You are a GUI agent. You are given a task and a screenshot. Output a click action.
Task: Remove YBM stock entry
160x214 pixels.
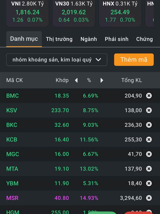[149, 184]
